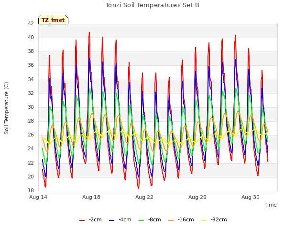Click the Aug 18 x-axis tick label
306x229 pixels.
click(x=91, y=197)
